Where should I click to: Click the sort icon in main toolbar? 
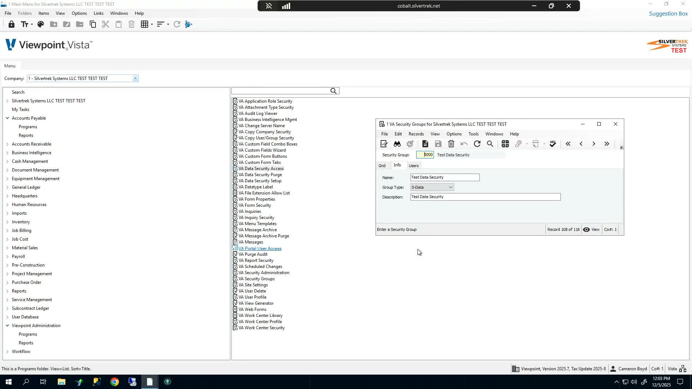[160, 24]
